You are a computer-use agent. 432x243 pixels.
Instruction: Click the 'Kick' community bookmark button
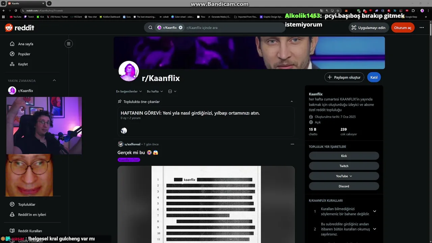tap(344, 156)
